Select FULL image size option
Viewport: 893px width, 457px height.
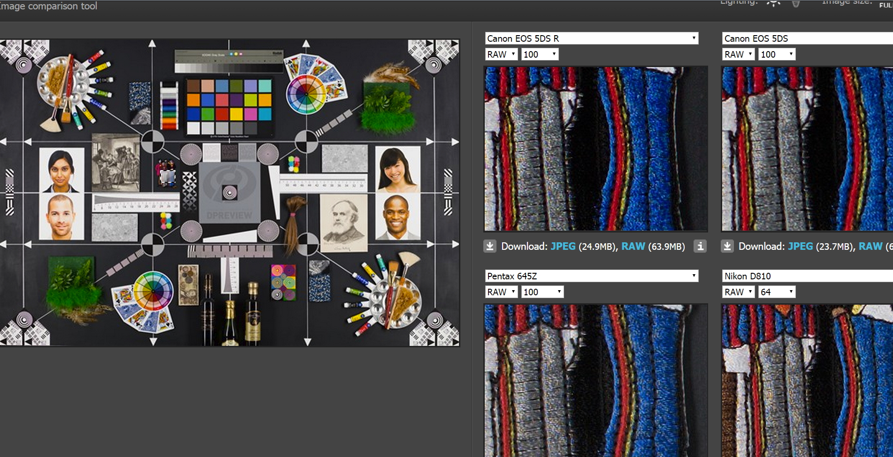pos(886,5)
